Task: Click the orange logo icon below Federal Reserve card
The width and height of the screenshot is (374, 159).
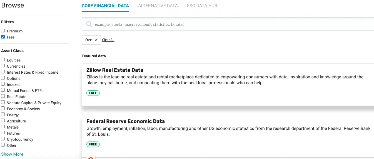Action: pos(91,158)
